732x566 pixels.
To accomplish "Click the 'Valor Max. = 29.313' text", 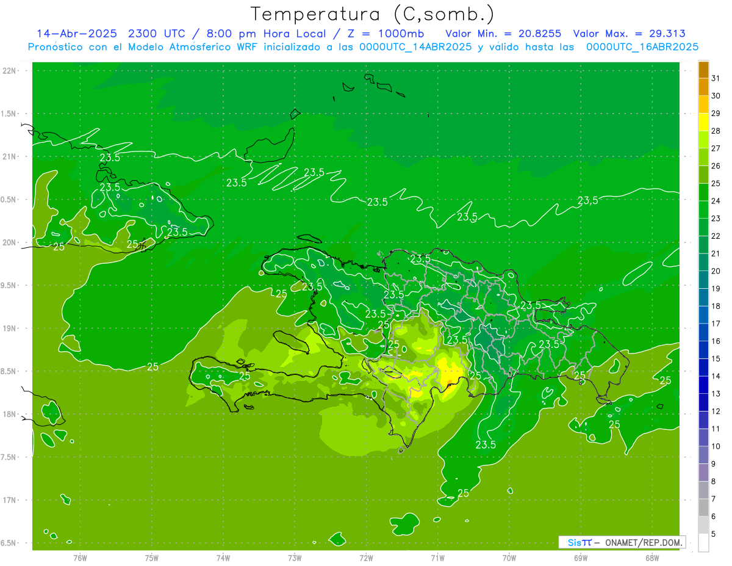I will coord(630,34).
